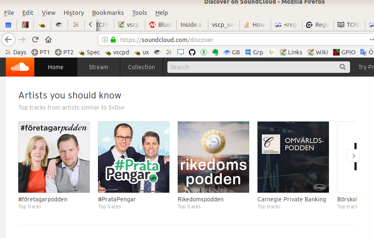Open the Grp bookmark
This screenshot has width=374, height=238.
point(254,52)
